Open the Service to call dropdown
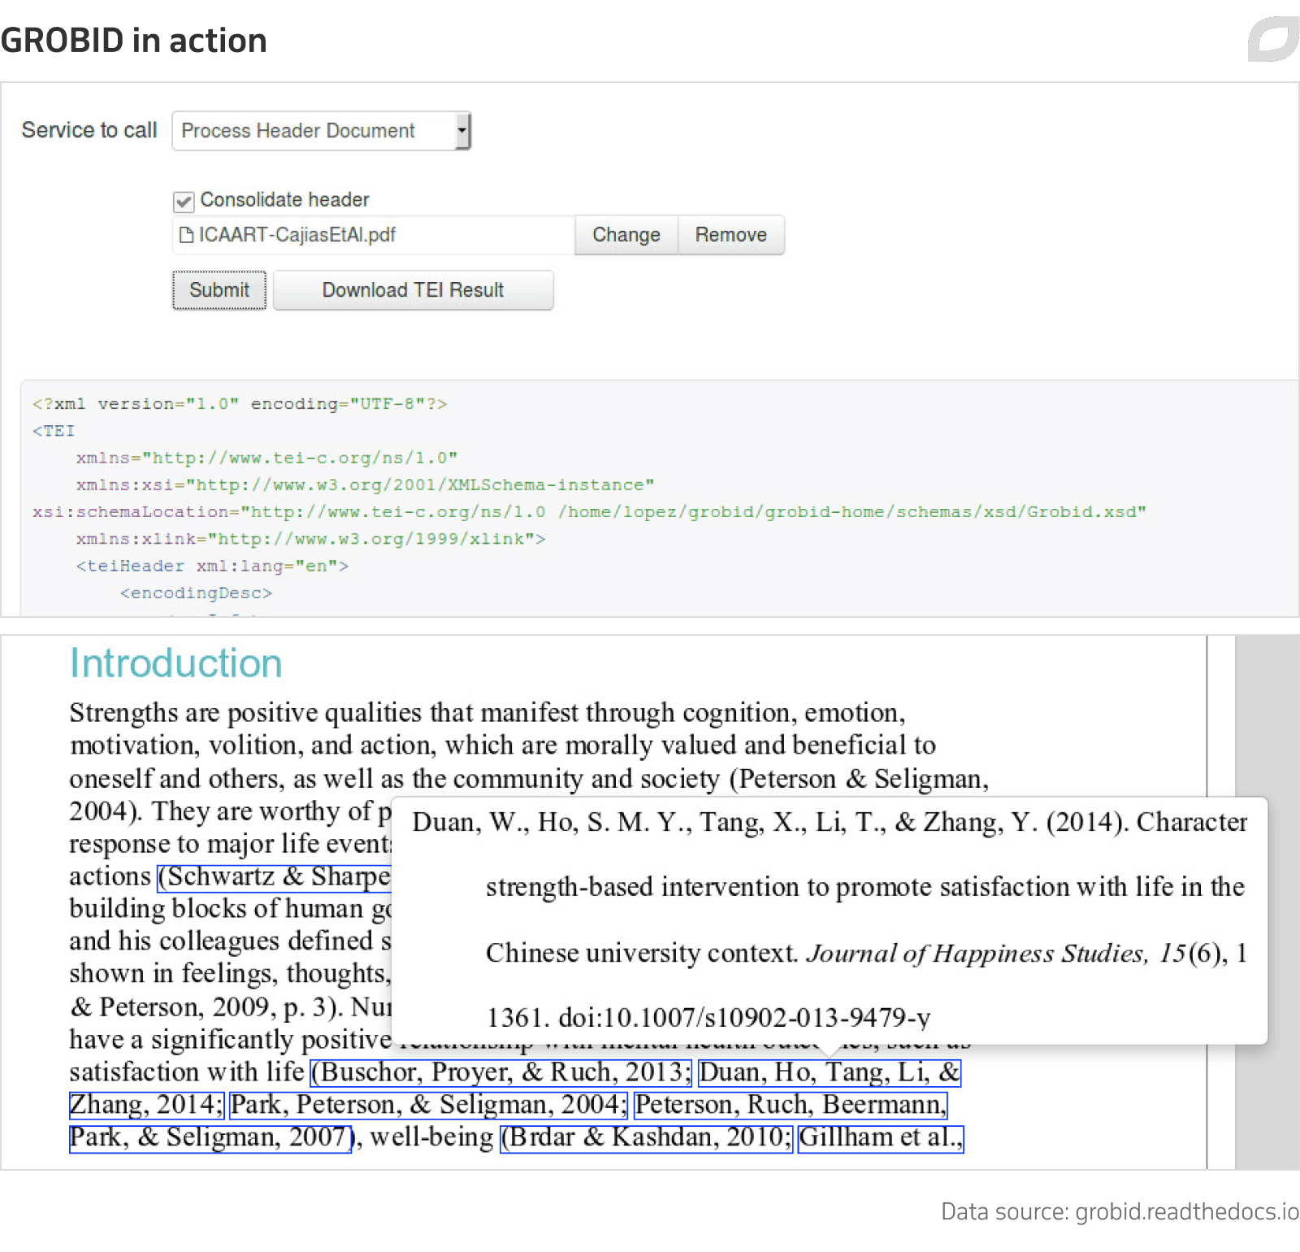1300x1252 pixels. [x=321, y=131]
